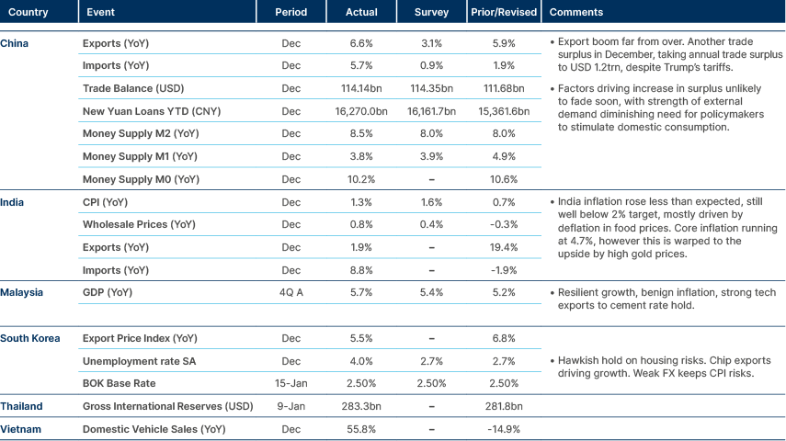Viewport: 786px width, 441px height.
Task: Select the 16,270.0bn actual value
Action: click(361, 111)
